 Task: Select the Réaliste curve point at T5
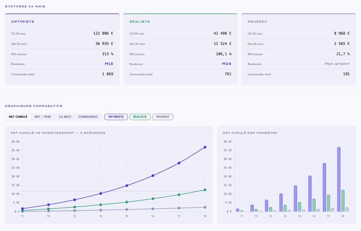pos(127,202)
